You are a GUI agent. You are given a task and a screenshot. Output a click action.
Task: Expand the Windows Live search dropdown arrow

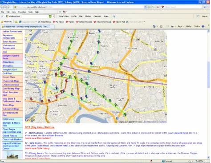pyautogui.click(x=53, y=16)
